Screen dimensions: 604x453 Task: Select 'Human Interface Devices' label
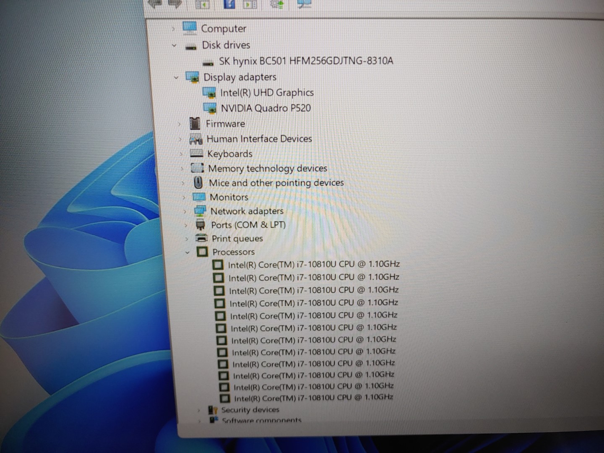(259, 139)
